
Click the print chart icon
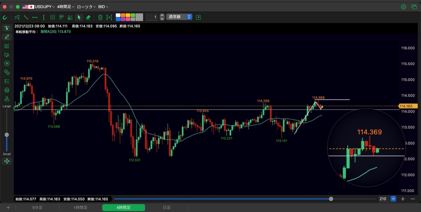pyautogui.click(x=7, y=90)
